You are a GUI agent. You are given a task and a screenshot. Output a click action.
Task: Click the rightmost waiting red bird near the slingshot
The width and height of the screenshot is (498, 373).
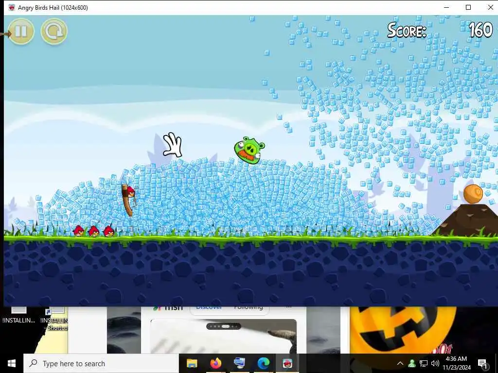pyautogui.click(x=109, y=231)
